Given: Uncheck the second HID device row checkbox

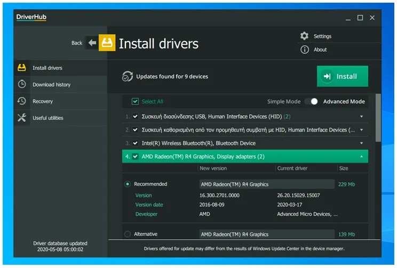Looking at the screenshot, I should 135,129.
